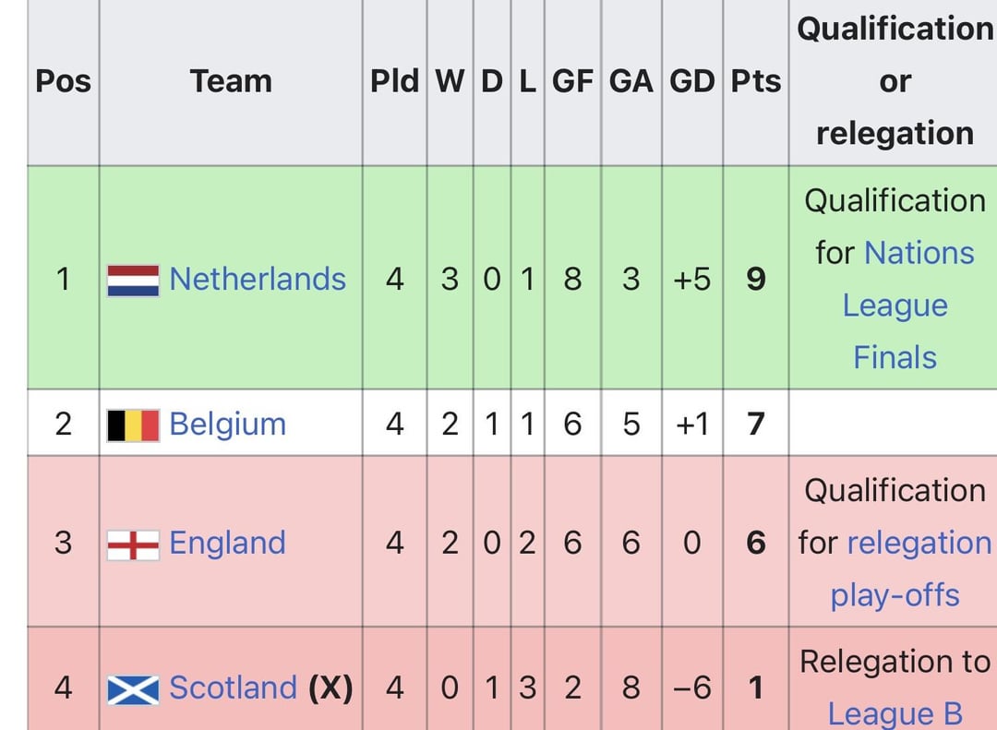The image size is (997, 730).
Task: Open the League B link
Action: click(895, 713)
